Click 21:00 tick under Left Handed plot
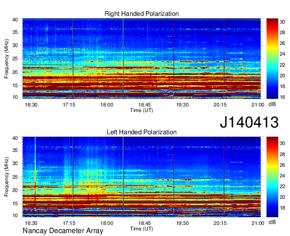 (258, 223)
